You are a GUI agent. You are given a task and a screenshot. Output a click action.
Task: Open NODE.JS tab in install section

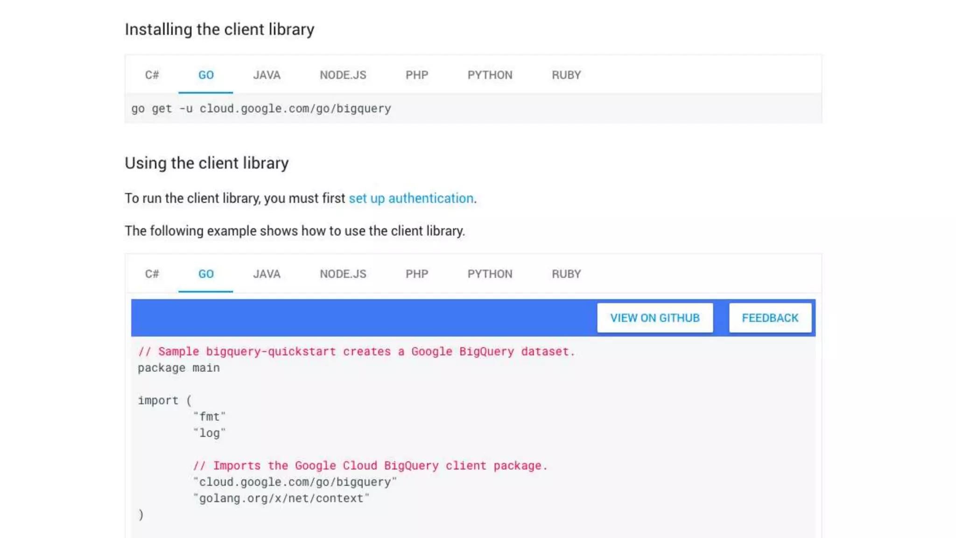click(x=343, y=75)
